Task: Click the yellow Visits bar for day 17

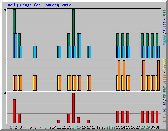Action: click(88, 83)
